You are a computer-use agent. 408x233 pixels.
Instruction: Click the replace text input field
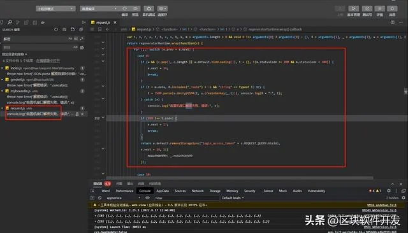coord(36,47)
